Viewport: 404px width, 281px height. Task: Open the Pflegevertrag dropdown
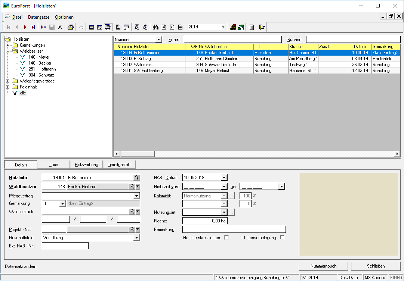[x=137, y=196]
